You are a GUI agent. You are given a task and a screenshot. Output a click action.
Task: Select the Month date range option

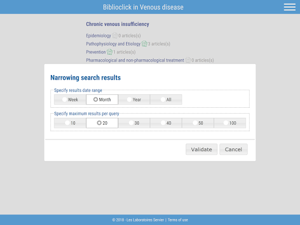click(x=102, y=100)
